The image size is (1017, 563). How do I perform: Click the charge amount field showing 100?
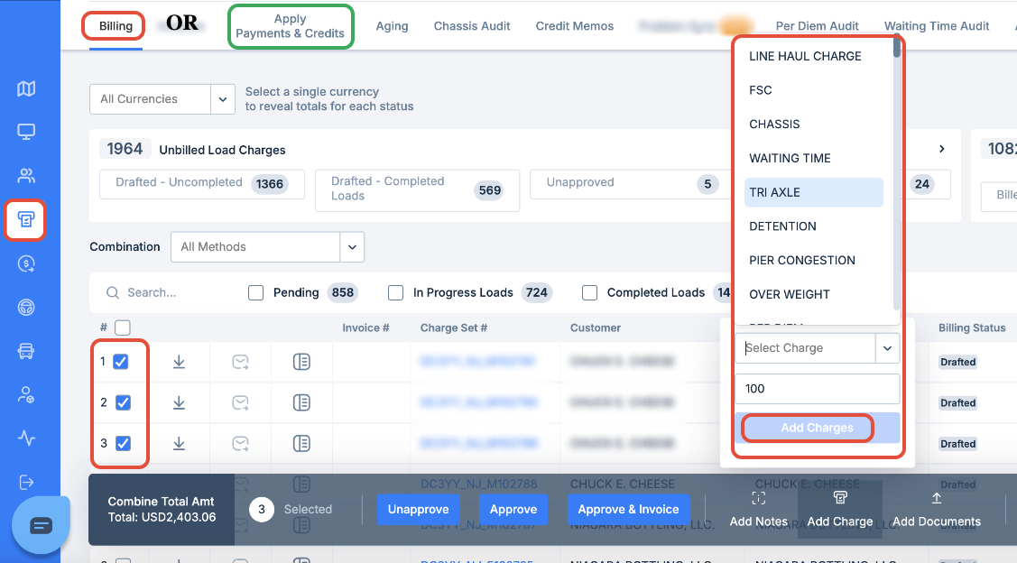(818, 389)
